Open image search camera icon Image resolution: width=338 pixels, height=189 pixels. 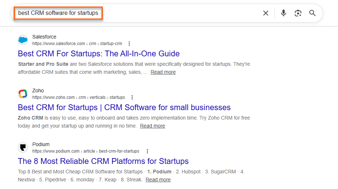[298, 13]
